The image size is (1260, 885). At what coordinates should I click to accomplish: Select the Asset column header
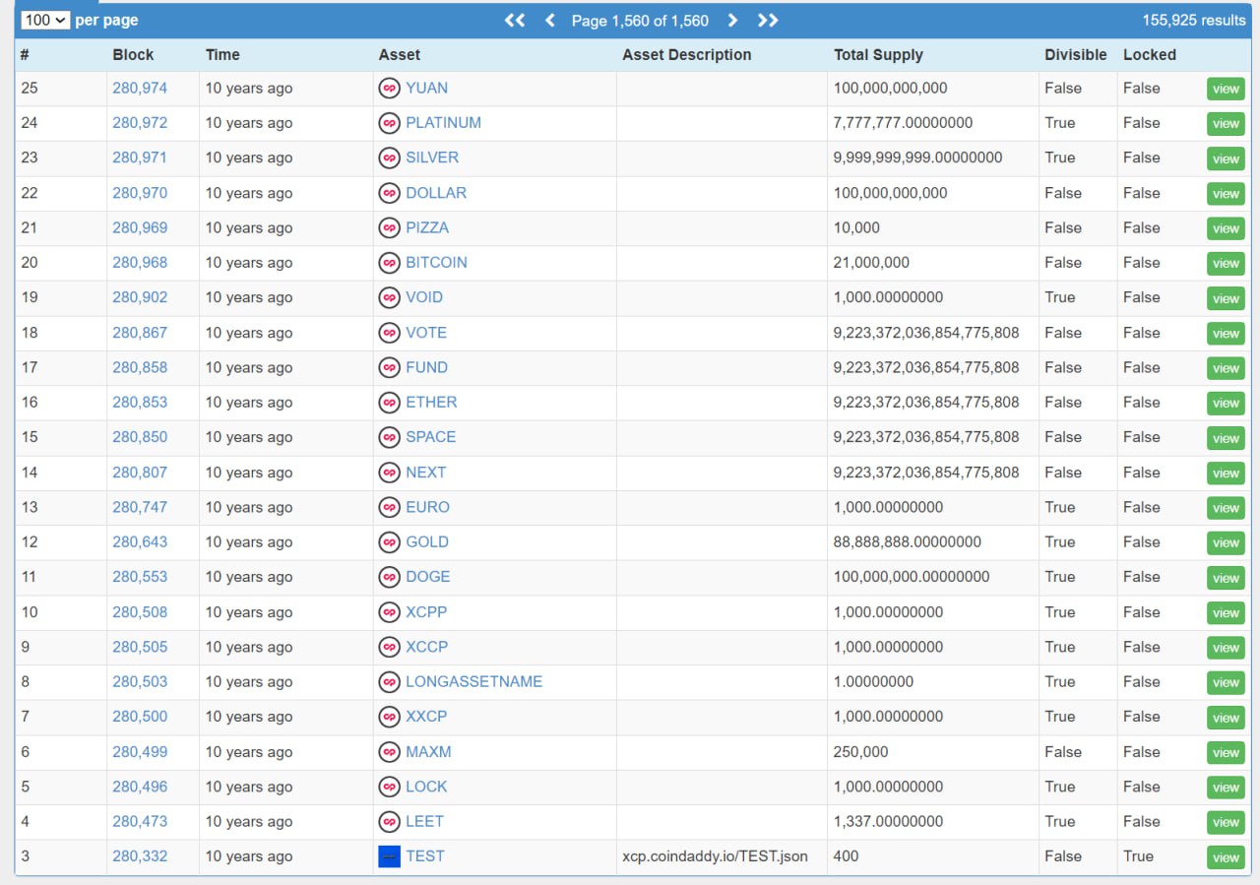400,55
